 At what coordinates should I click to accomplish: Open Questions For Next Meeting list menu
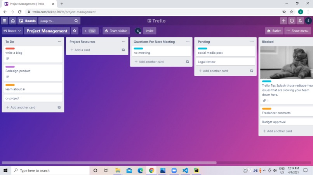click(188, 42)
